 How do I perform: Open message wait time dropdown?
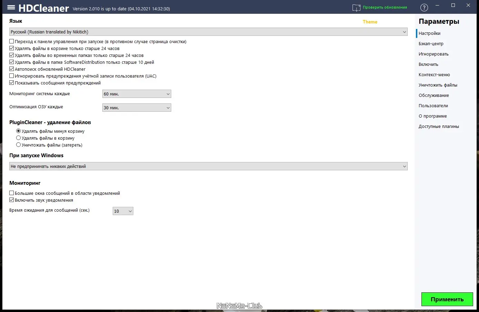click(x=123, y=211)
